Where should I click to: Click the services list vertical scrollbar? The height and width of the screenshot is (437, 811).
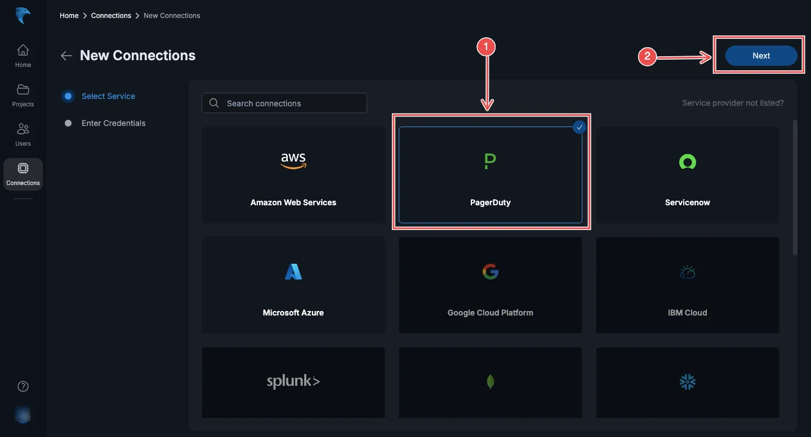[x=795, y=187]
